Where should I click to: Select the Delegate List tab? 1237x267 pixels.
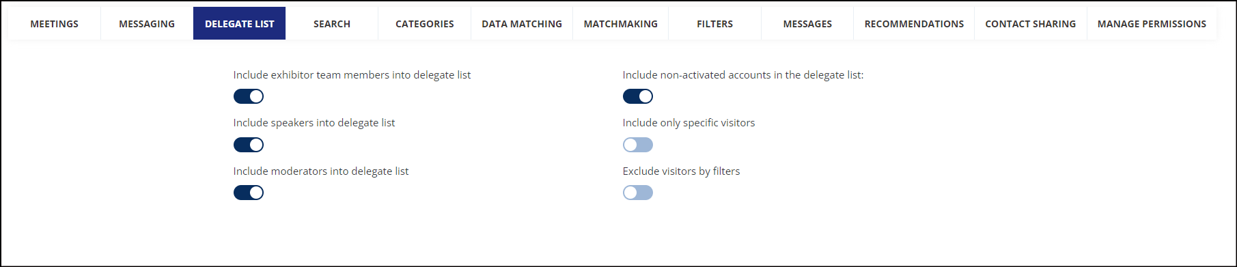pos(239,23)
